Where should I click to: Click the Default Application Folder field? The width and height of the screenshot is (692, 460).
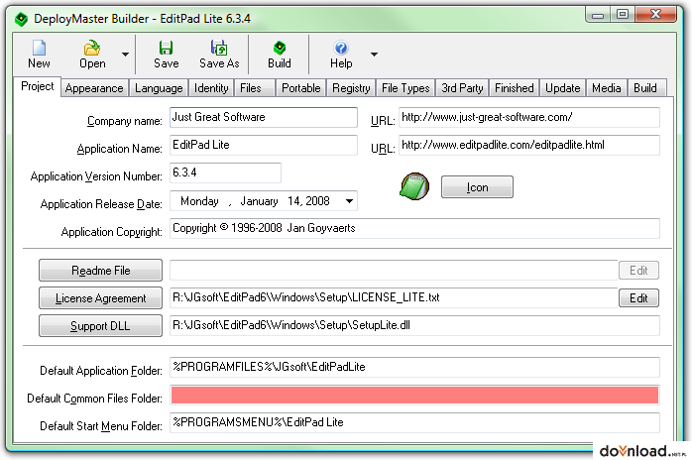tap(414, 367)
